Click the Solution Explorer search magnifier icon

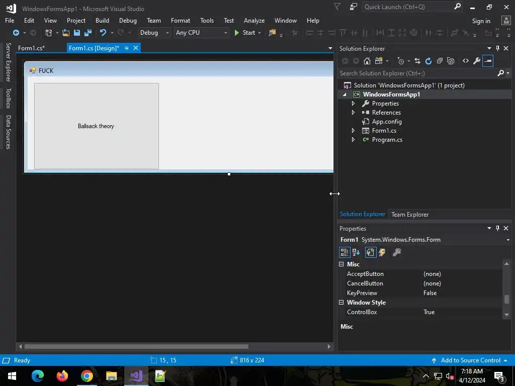[500, 73]
